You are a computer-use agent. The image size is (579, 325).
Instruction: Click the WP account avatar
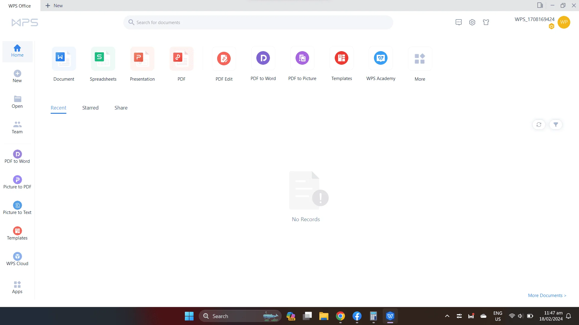click(564, 22)
